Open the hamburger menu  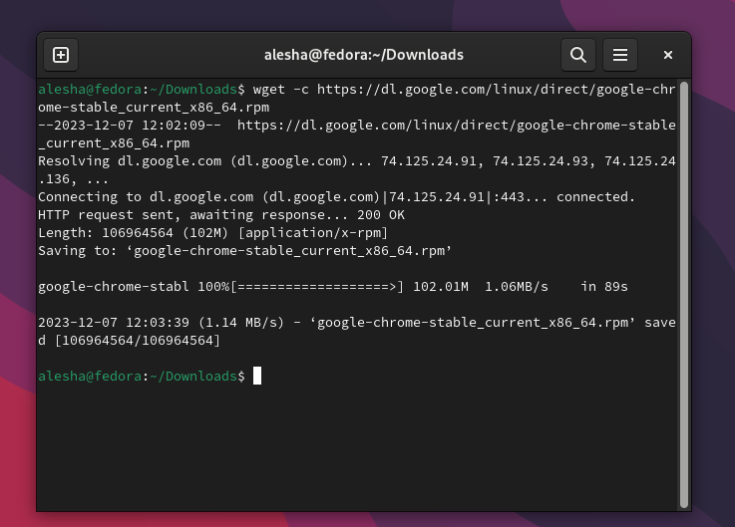(x=619, y=55)
